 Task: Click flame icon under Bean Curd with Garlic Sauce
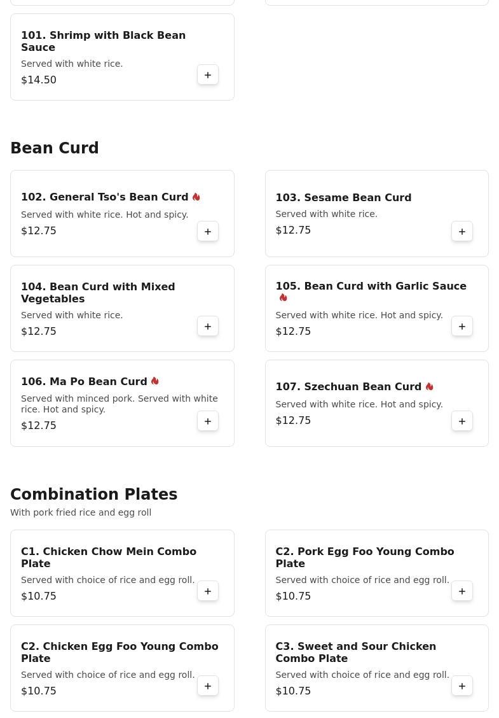[284, 298]
